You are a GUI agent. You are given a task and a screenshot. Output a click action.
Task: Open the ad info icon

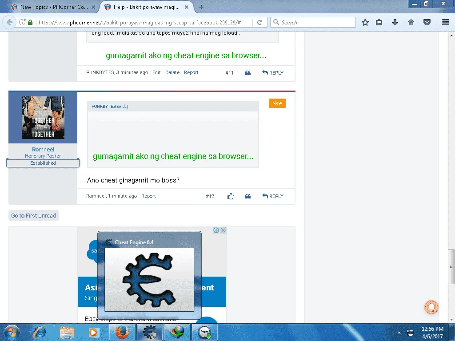pos(216,230)
